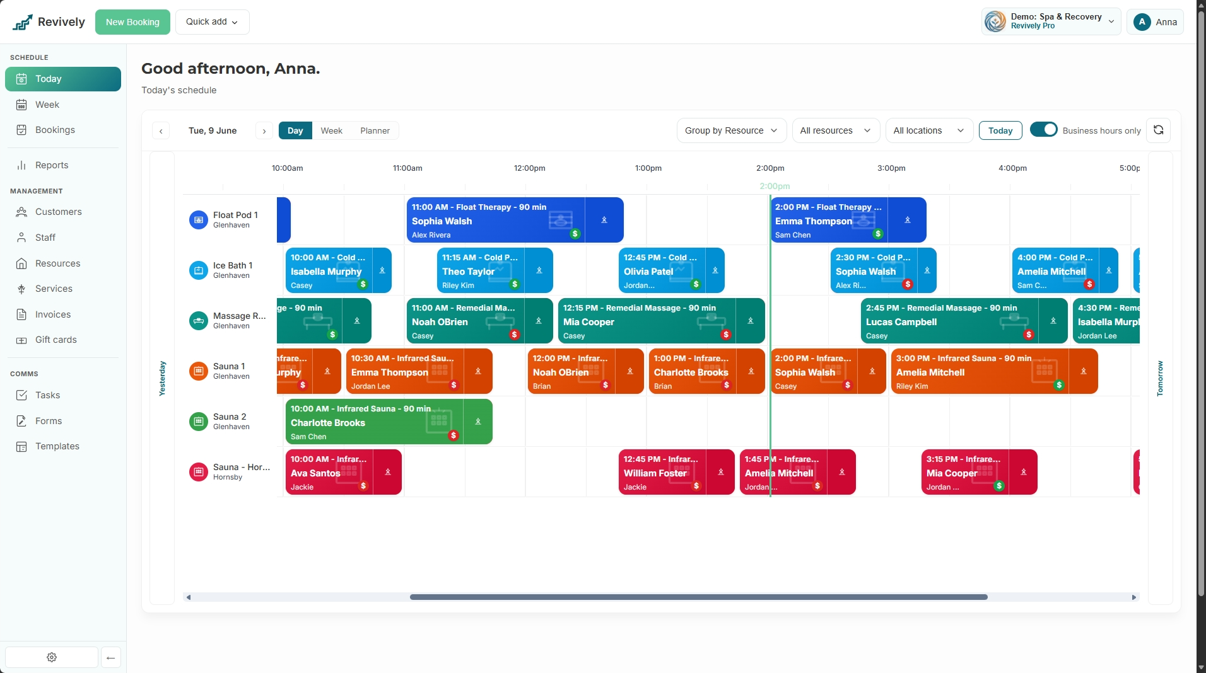Open Group by Resource dropdown
This screenshot has width=1206, height=673.
pos(732,130)
